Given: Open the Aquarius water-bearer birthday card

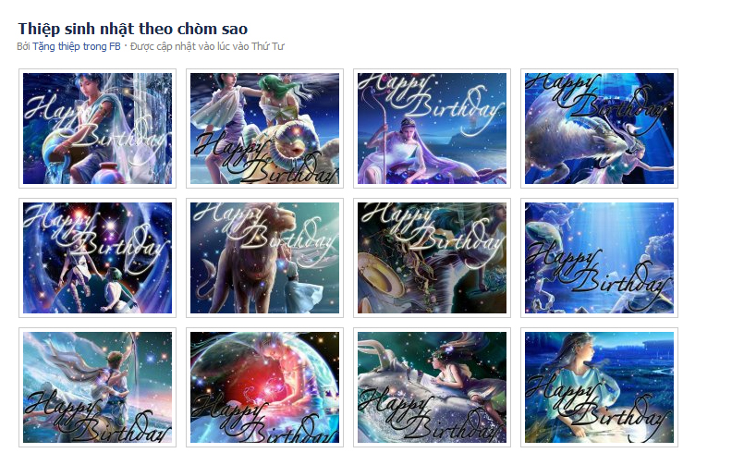Looking at the screenshot, I should (98, 129).
